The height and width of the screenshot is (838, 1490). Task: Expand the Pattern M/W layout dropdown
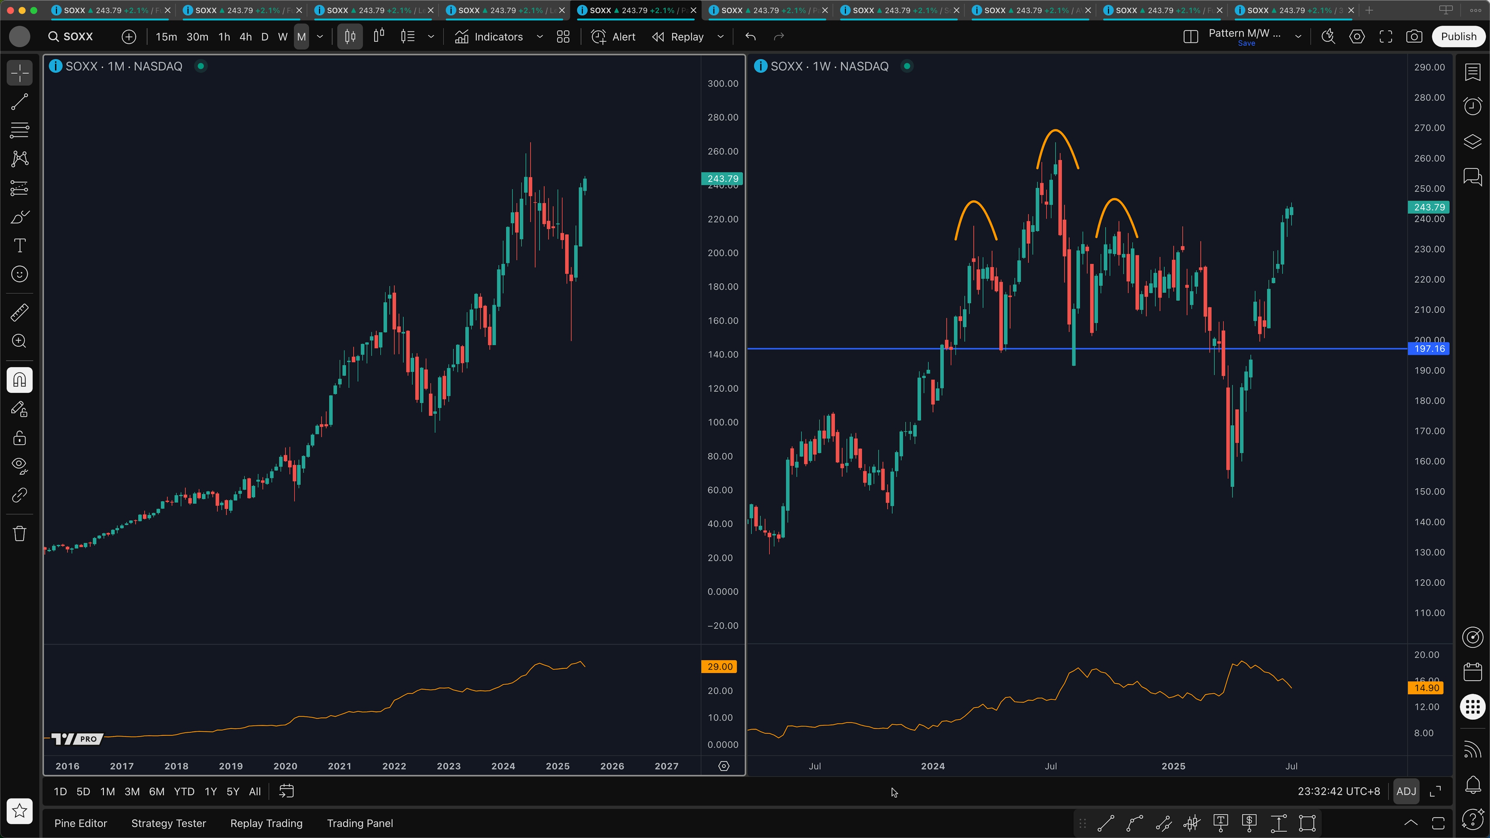pyautogui.click(x=1299, y=36)
